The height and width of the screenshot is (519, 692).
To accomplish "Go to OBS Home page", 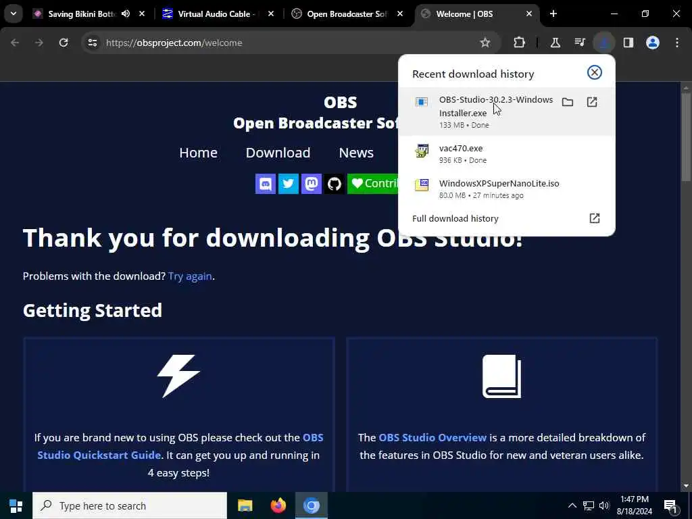I will point(198,153).
